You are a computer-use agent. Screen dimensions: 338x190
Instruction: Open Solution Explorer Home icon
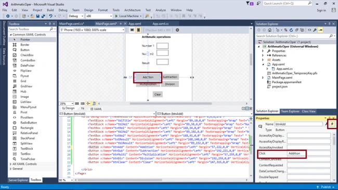[x=270, y=30]
